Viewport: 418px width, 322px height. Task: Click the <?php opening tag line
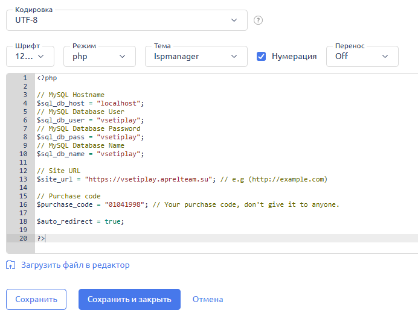pyautogui.click(x=47, y=78)
